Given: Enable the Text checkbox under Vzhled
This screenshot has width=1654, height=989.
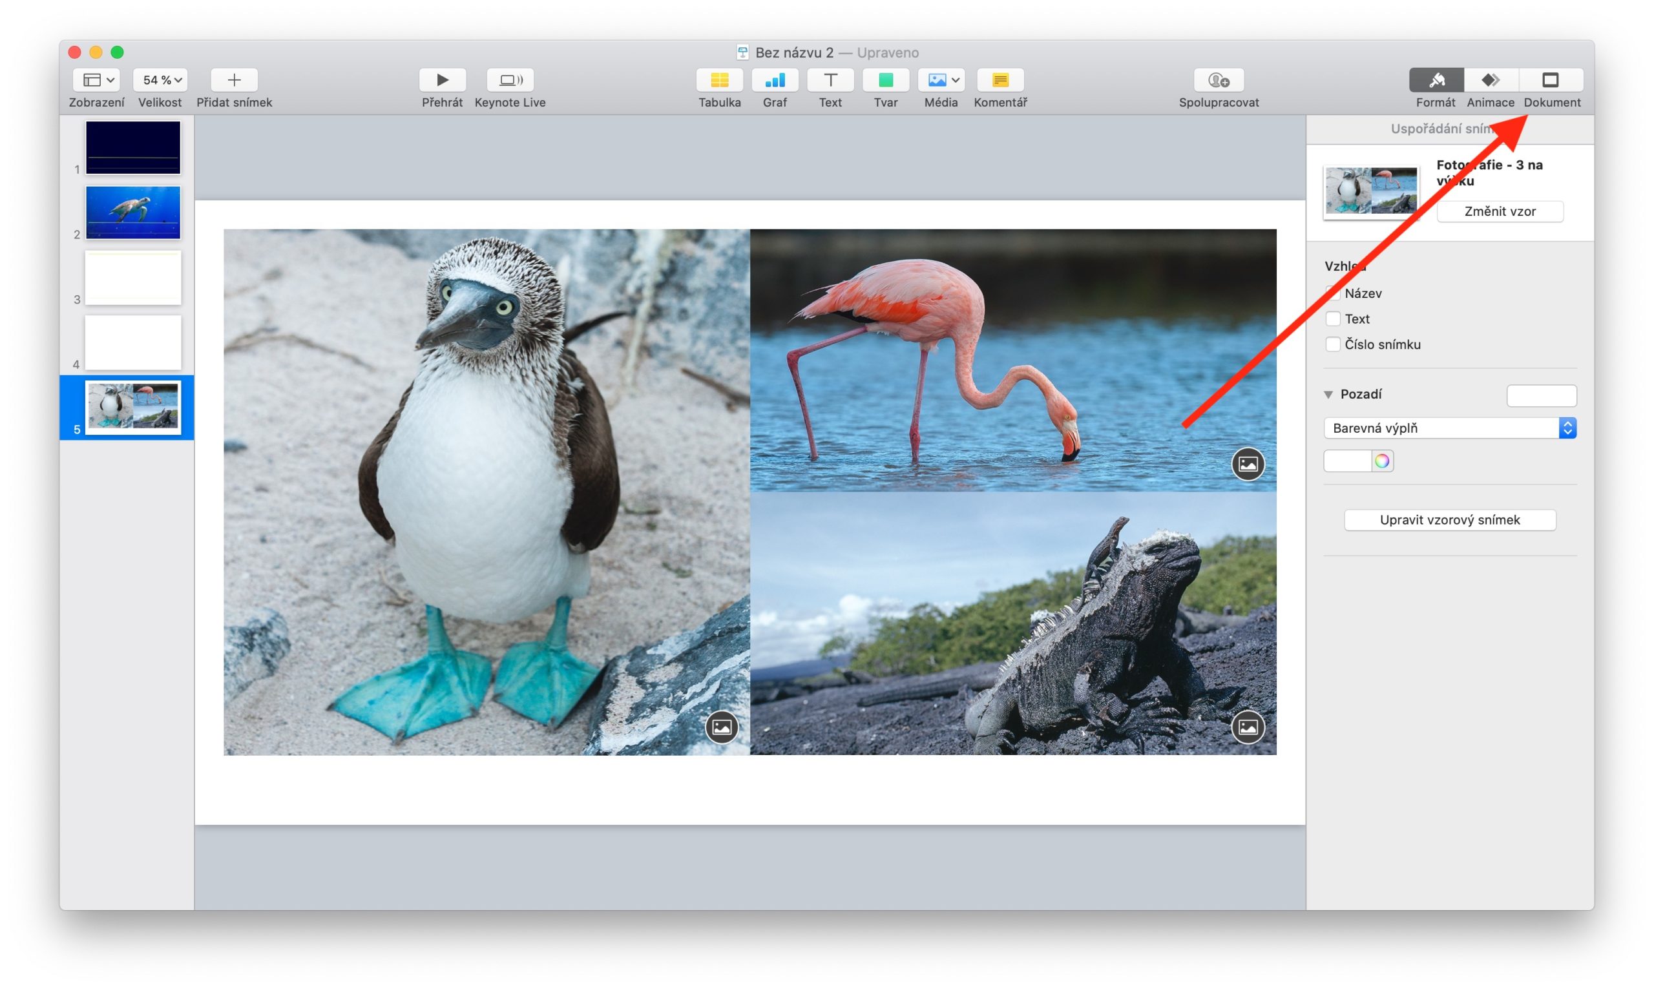Looking at the screenshot, I should 1332,318.
